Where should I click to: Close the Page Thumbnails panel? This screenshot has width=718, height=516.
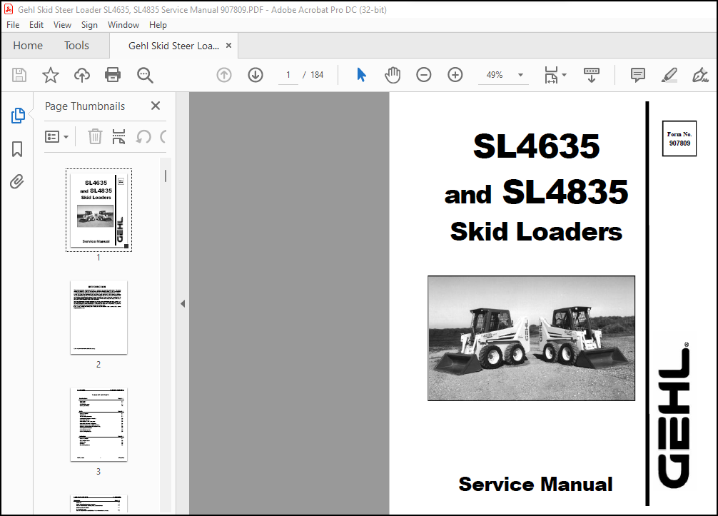156,106
